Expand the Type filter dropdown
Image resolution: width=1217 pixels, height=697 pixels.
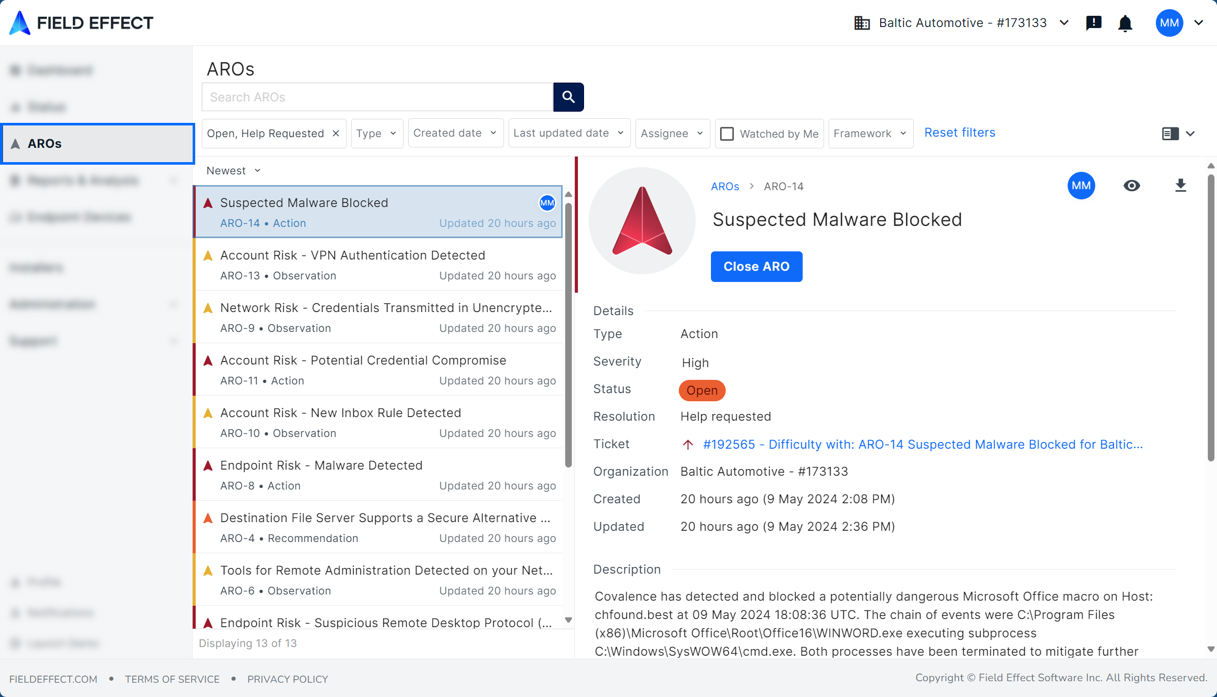377,134
